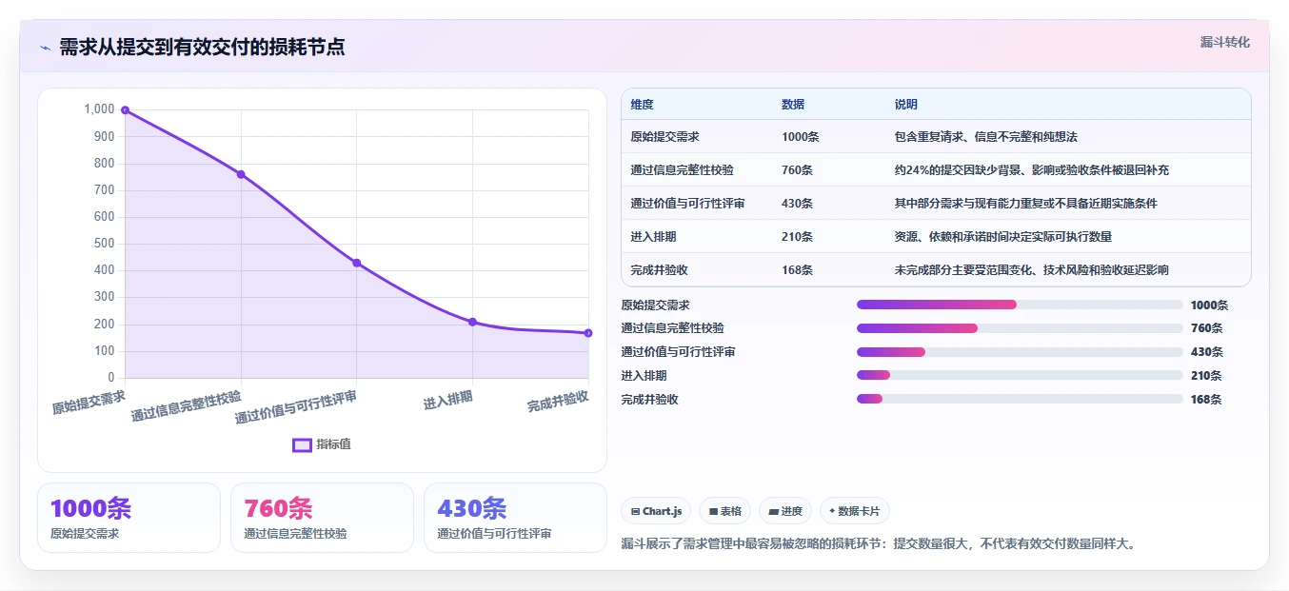Click the 数据卡片 tag
Image resolution: width=1289 pixels, height=591 pixels.
point(855,511)
